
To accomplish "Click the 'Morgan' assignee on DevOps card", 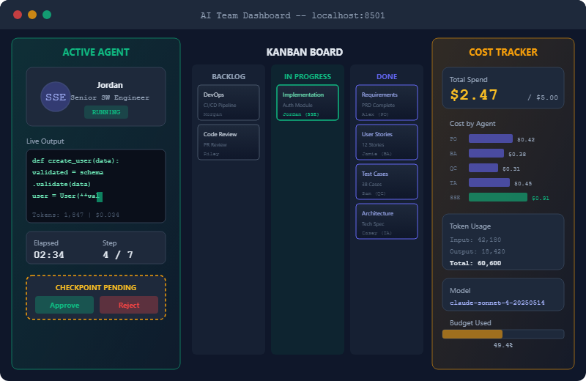I will click(x=212, y=114).
